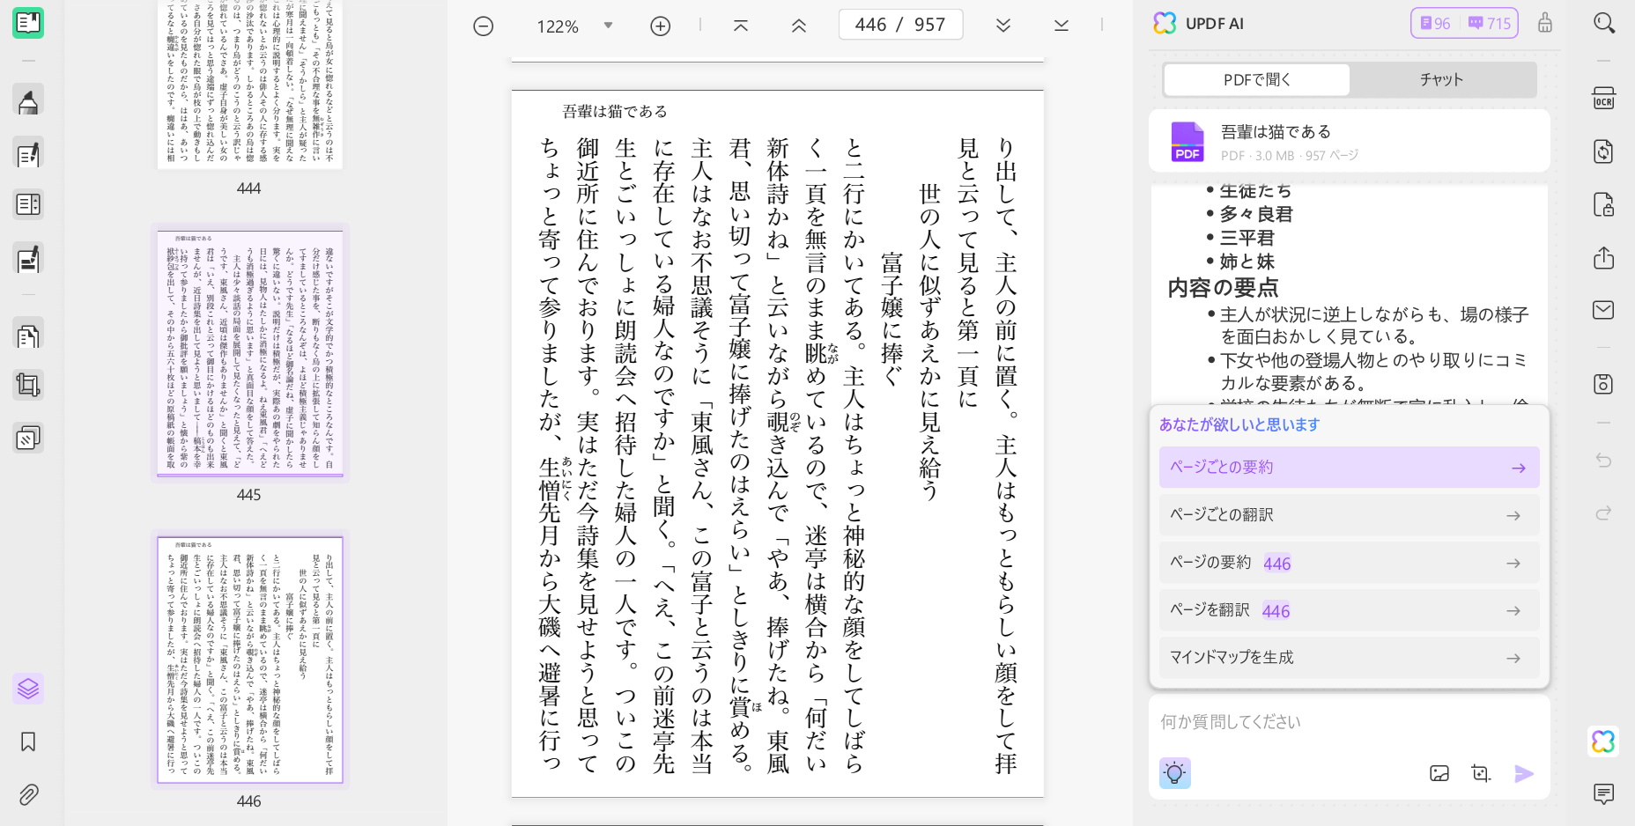Open the zoom level dropdown arrow
The width and height of the screenshot is (1635, 826).
click(x=608, y=26)
